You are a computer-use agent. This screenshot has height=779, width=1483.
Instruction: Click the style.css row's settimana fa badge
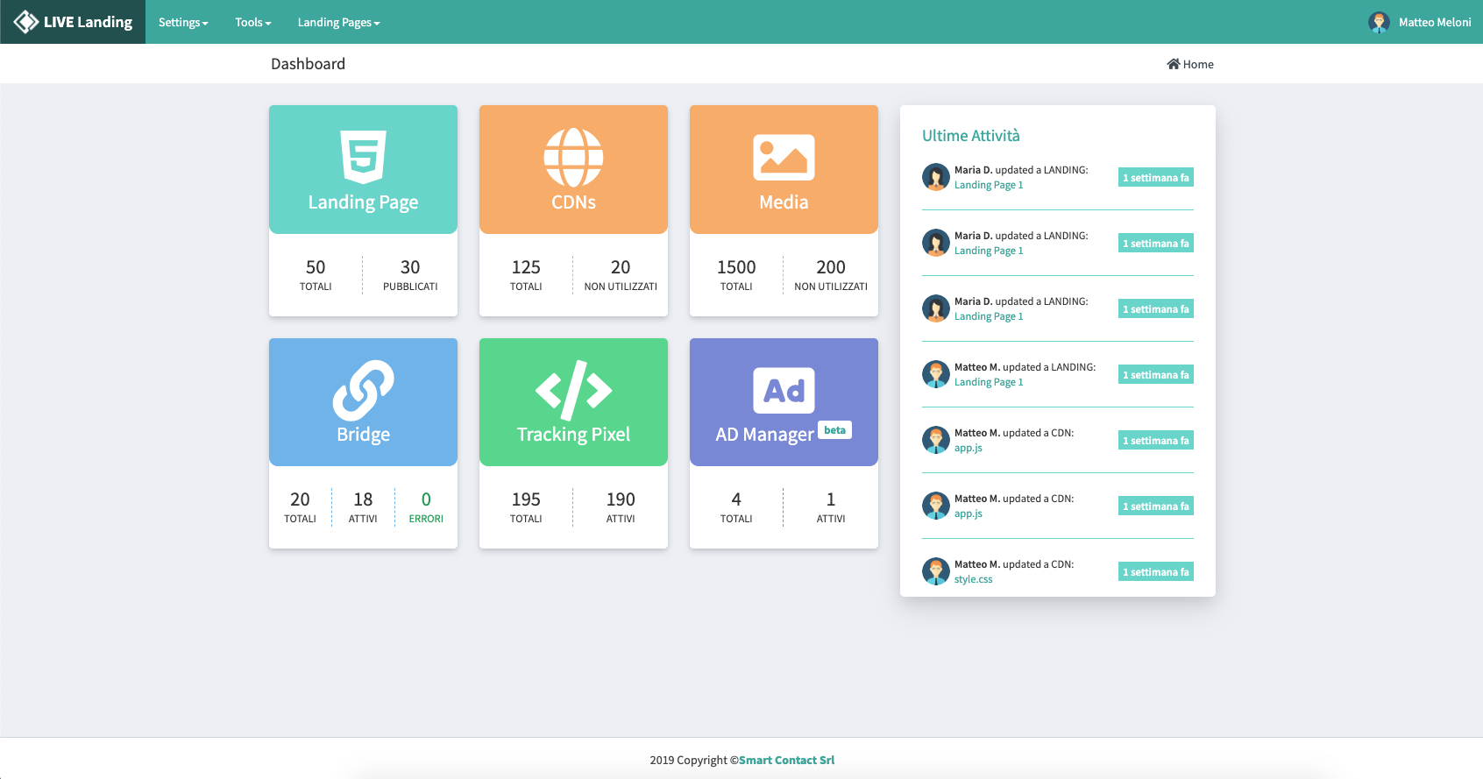click(1156, 571)
